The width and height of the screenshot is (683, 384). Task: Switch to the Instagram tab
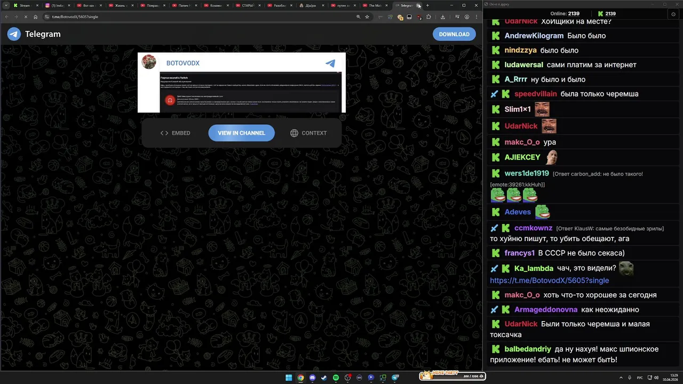click(57, 5)
